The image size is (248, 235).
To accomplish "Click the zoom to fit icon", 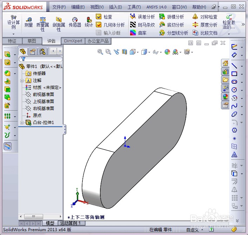I will pos(100,52).
